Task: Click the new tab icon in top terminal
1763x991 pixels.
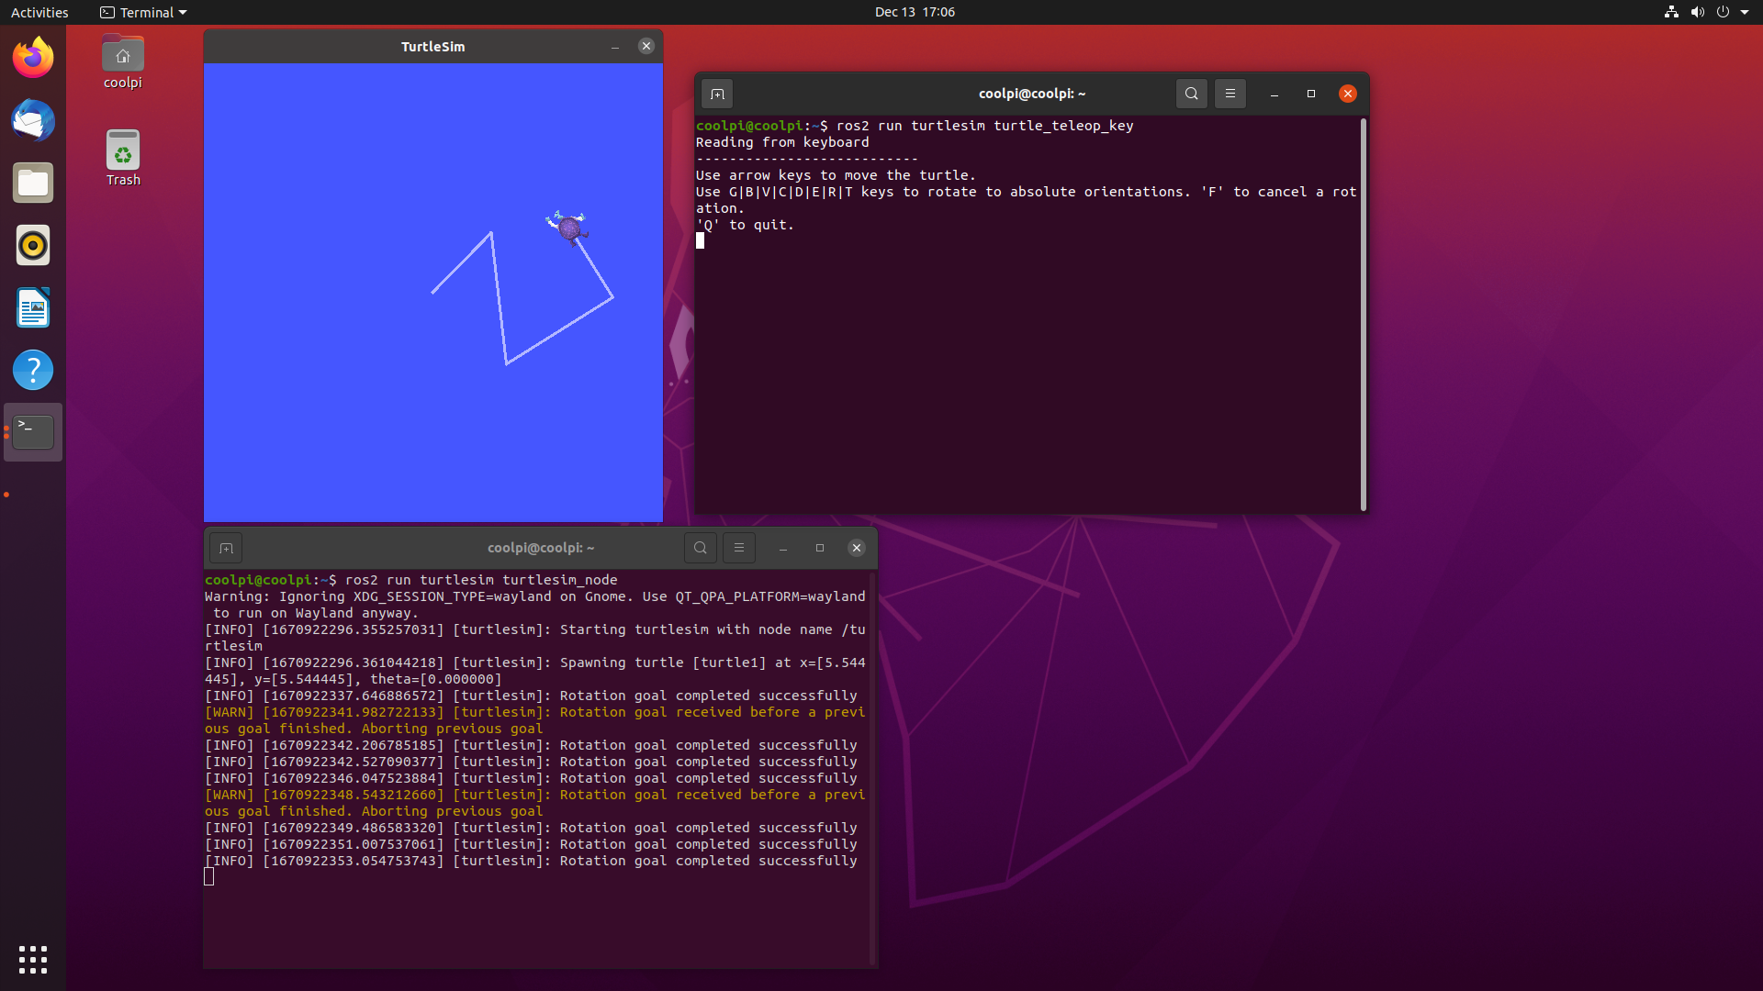Action: click(x=717, y=94)
